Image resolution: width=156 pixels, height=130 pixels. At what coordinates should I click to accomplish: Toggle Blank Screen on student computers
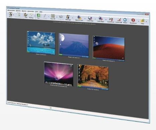[79, 18]
